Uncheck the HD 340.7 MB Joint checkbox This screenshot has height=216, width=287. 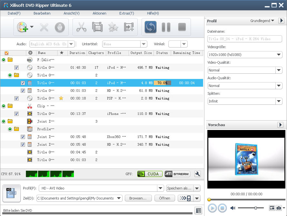(x=23, y=145)
